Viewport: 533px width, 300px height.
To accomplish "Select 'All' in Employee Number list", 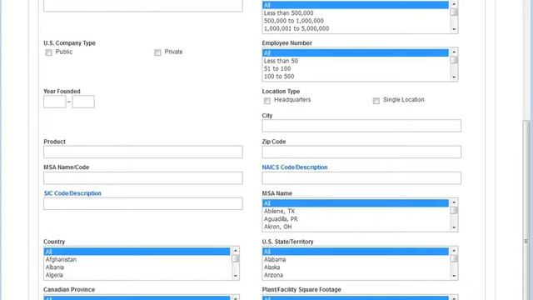I will click(356, 53).
